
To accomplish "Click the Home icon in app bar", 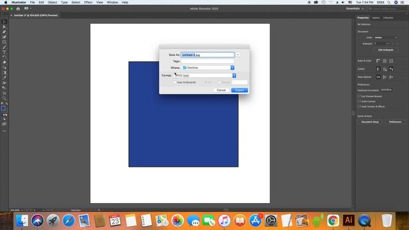I will click(x=18, y=8).
